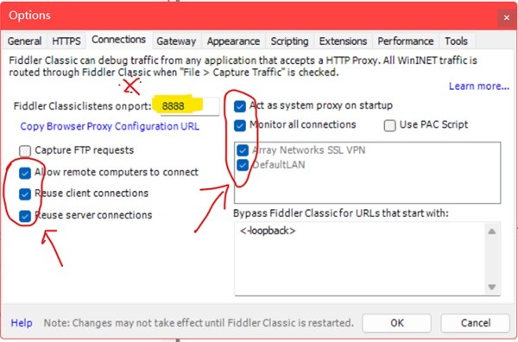Click Copy Browser Proxy Configuration URL link
The image size is (518, 342).
tap(110, 126)
